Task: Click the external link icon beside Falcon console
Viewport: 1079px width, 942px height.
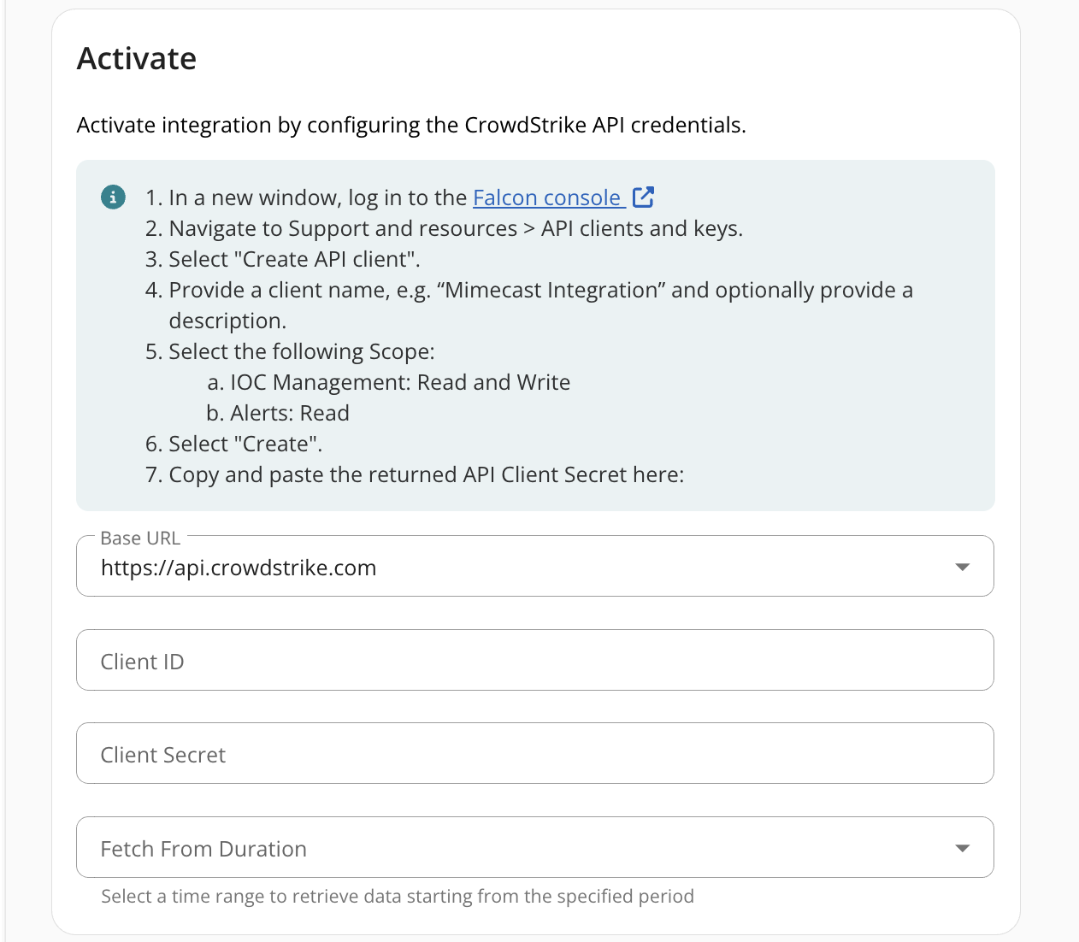Action: tap(643, 197)
